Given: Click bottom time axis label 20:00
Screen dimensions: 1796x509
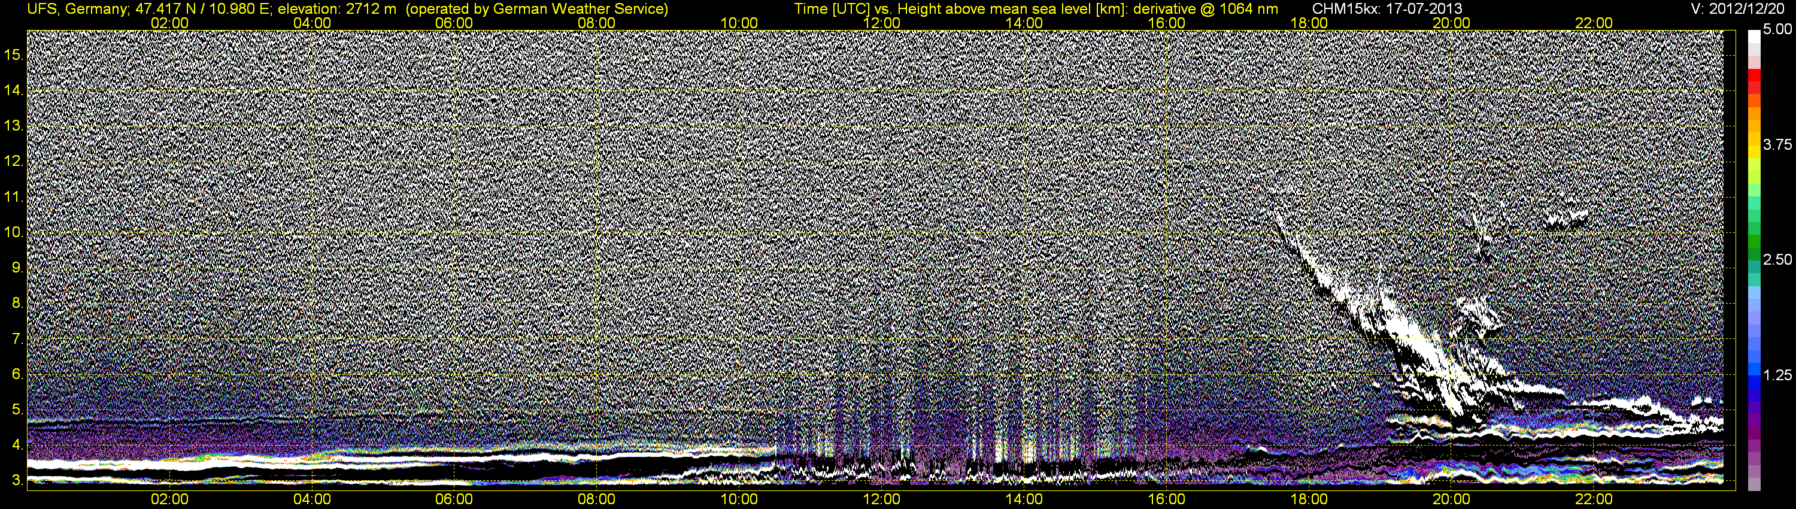Looking at the screenshot, I should [x=1452, y=499].
